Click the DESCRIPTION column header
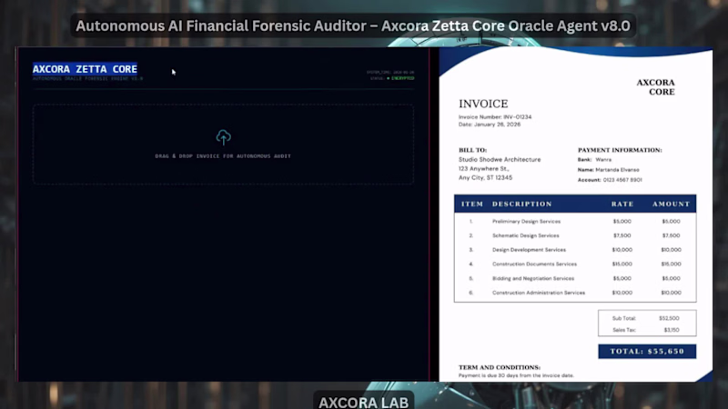 [522, 204]
